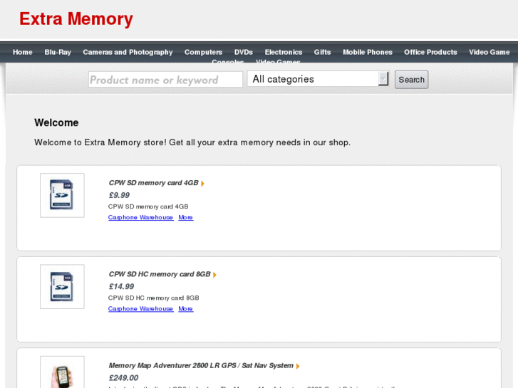Click the Extra Memory site logo
The width and height of the screenshot is (518, 388).
click(x=76, y=19)
